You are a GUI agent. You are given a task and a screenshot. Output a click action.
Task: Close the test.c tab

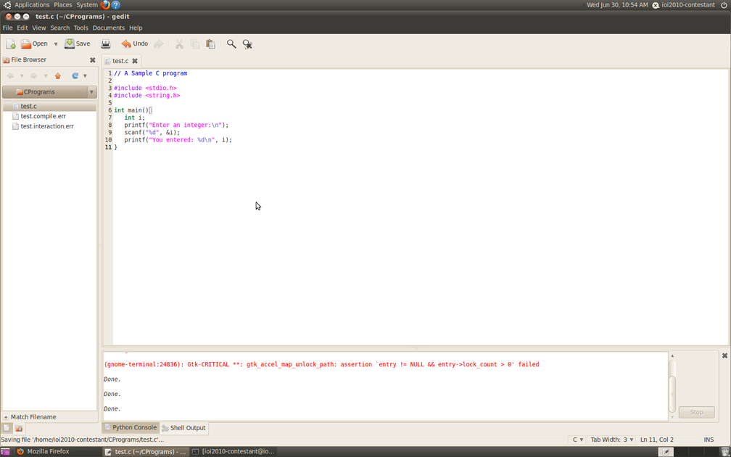(x=135, y=61)
